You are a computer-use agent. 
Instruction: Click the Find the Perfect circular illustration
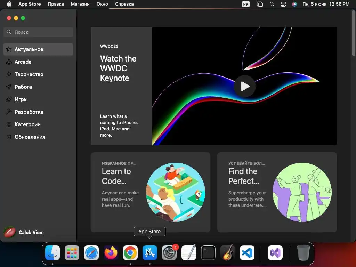[x=302, y=192]
